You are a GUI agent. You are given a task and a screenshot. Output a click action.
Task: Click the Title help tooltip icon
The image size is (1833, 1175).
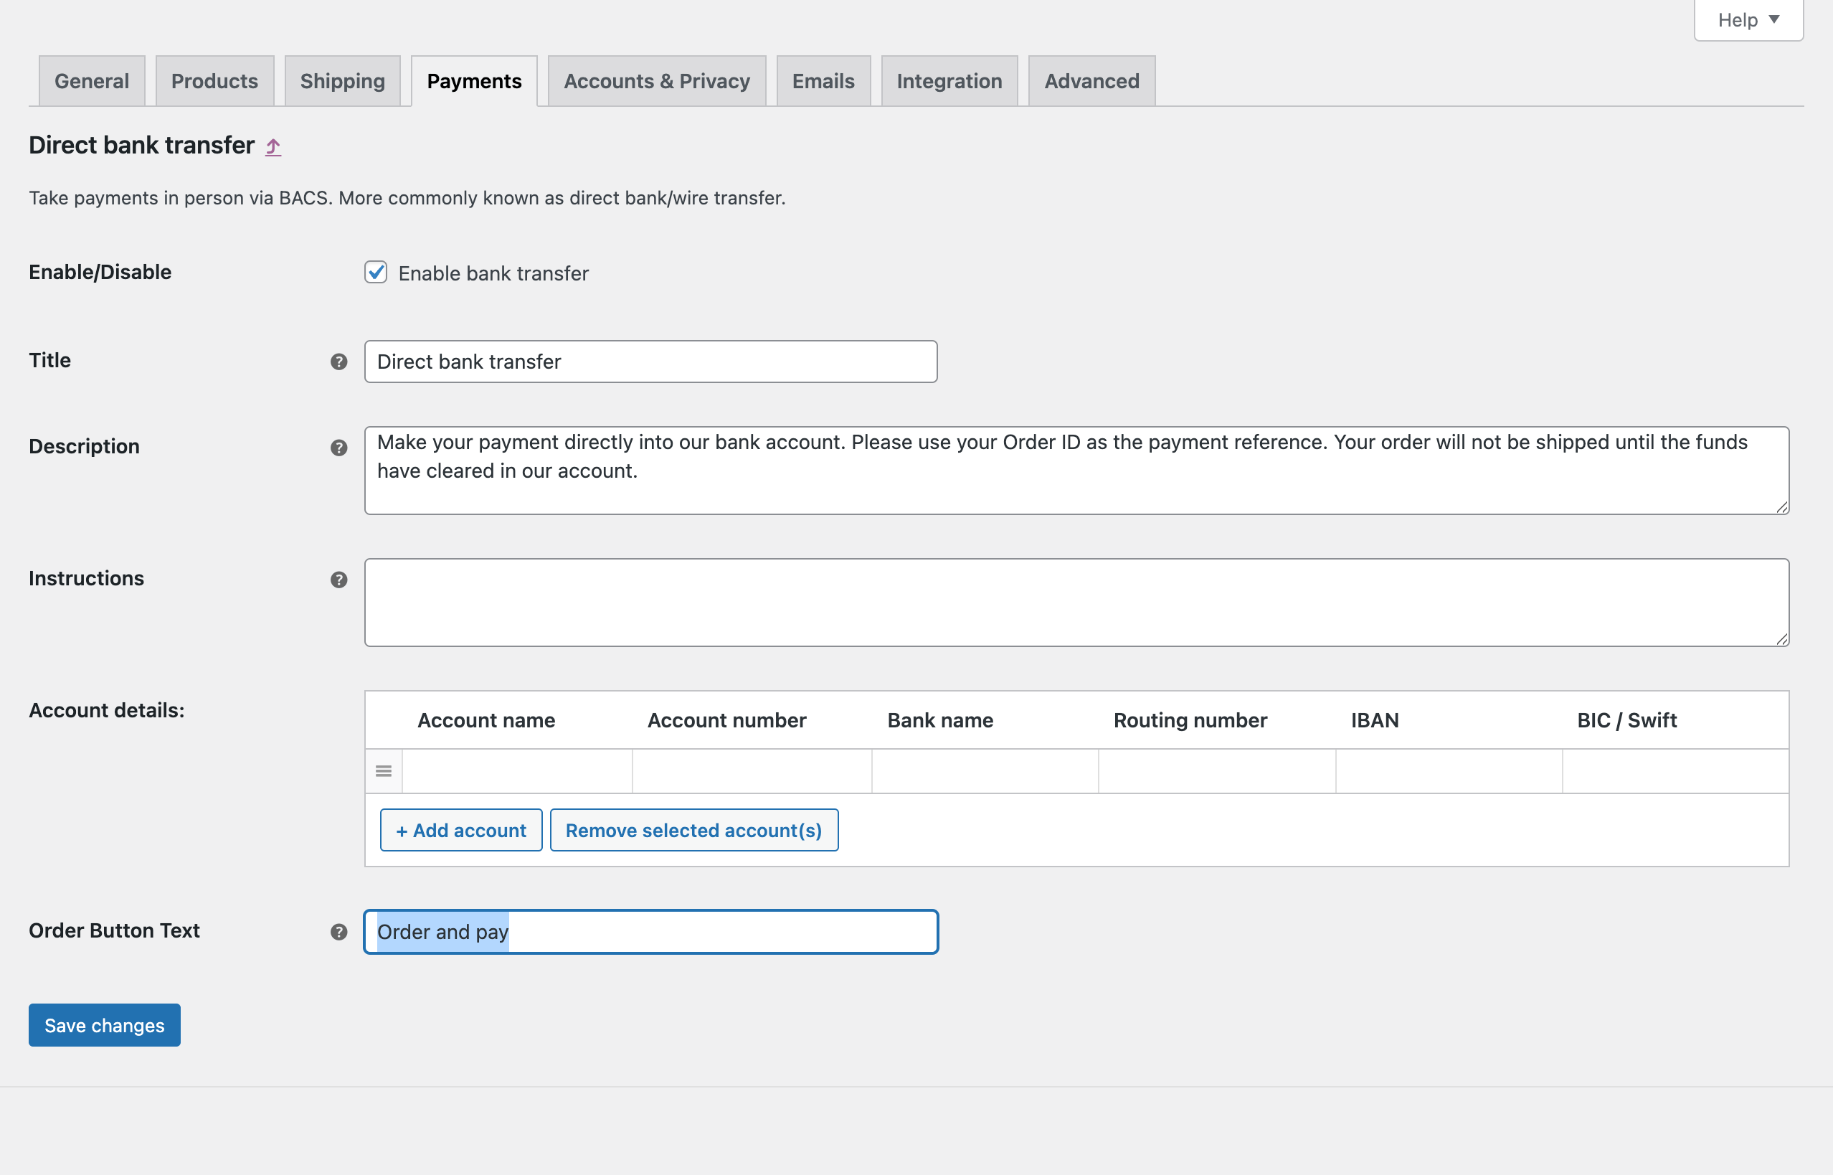point(338,362)
